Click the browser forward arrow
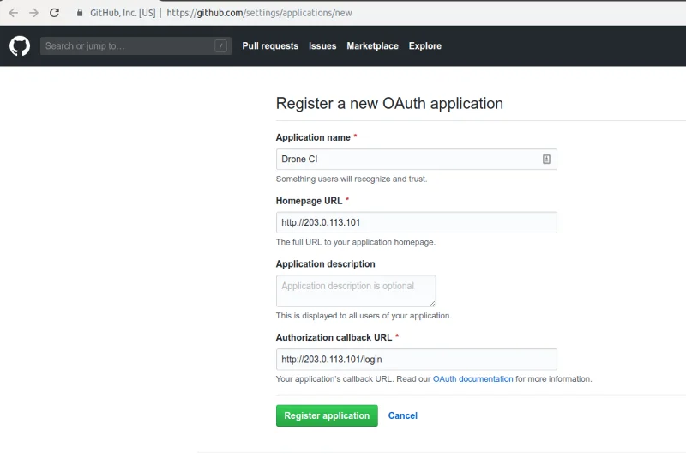 pyautogui.click(x=33, y=13)
